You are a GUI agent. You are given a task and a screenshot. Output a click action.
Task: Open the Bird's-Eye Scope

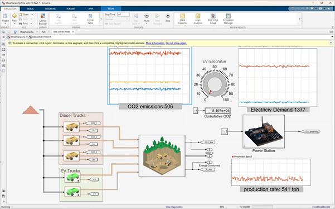point(213,18)
